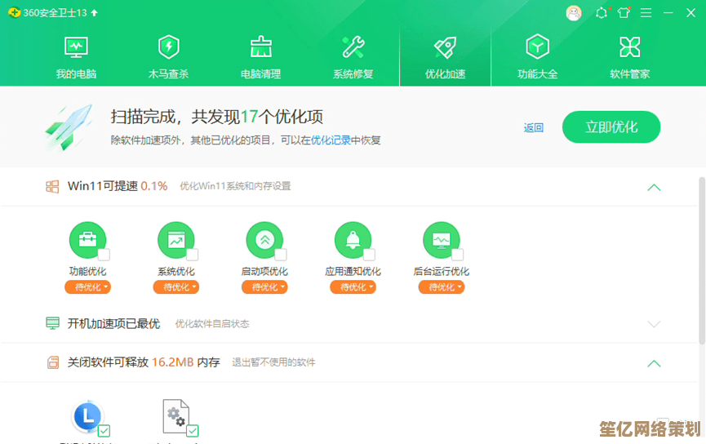Open 待优化 dropdown under 功能优化
Viewport: 706px width, 444px height.
pos(88,286)
